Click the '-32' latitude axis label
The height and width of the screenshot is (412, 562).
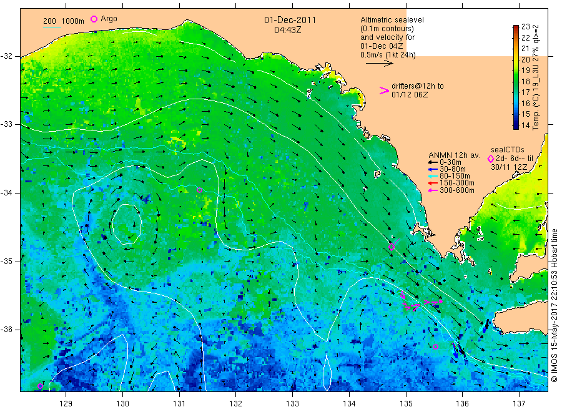coord(6,56)
